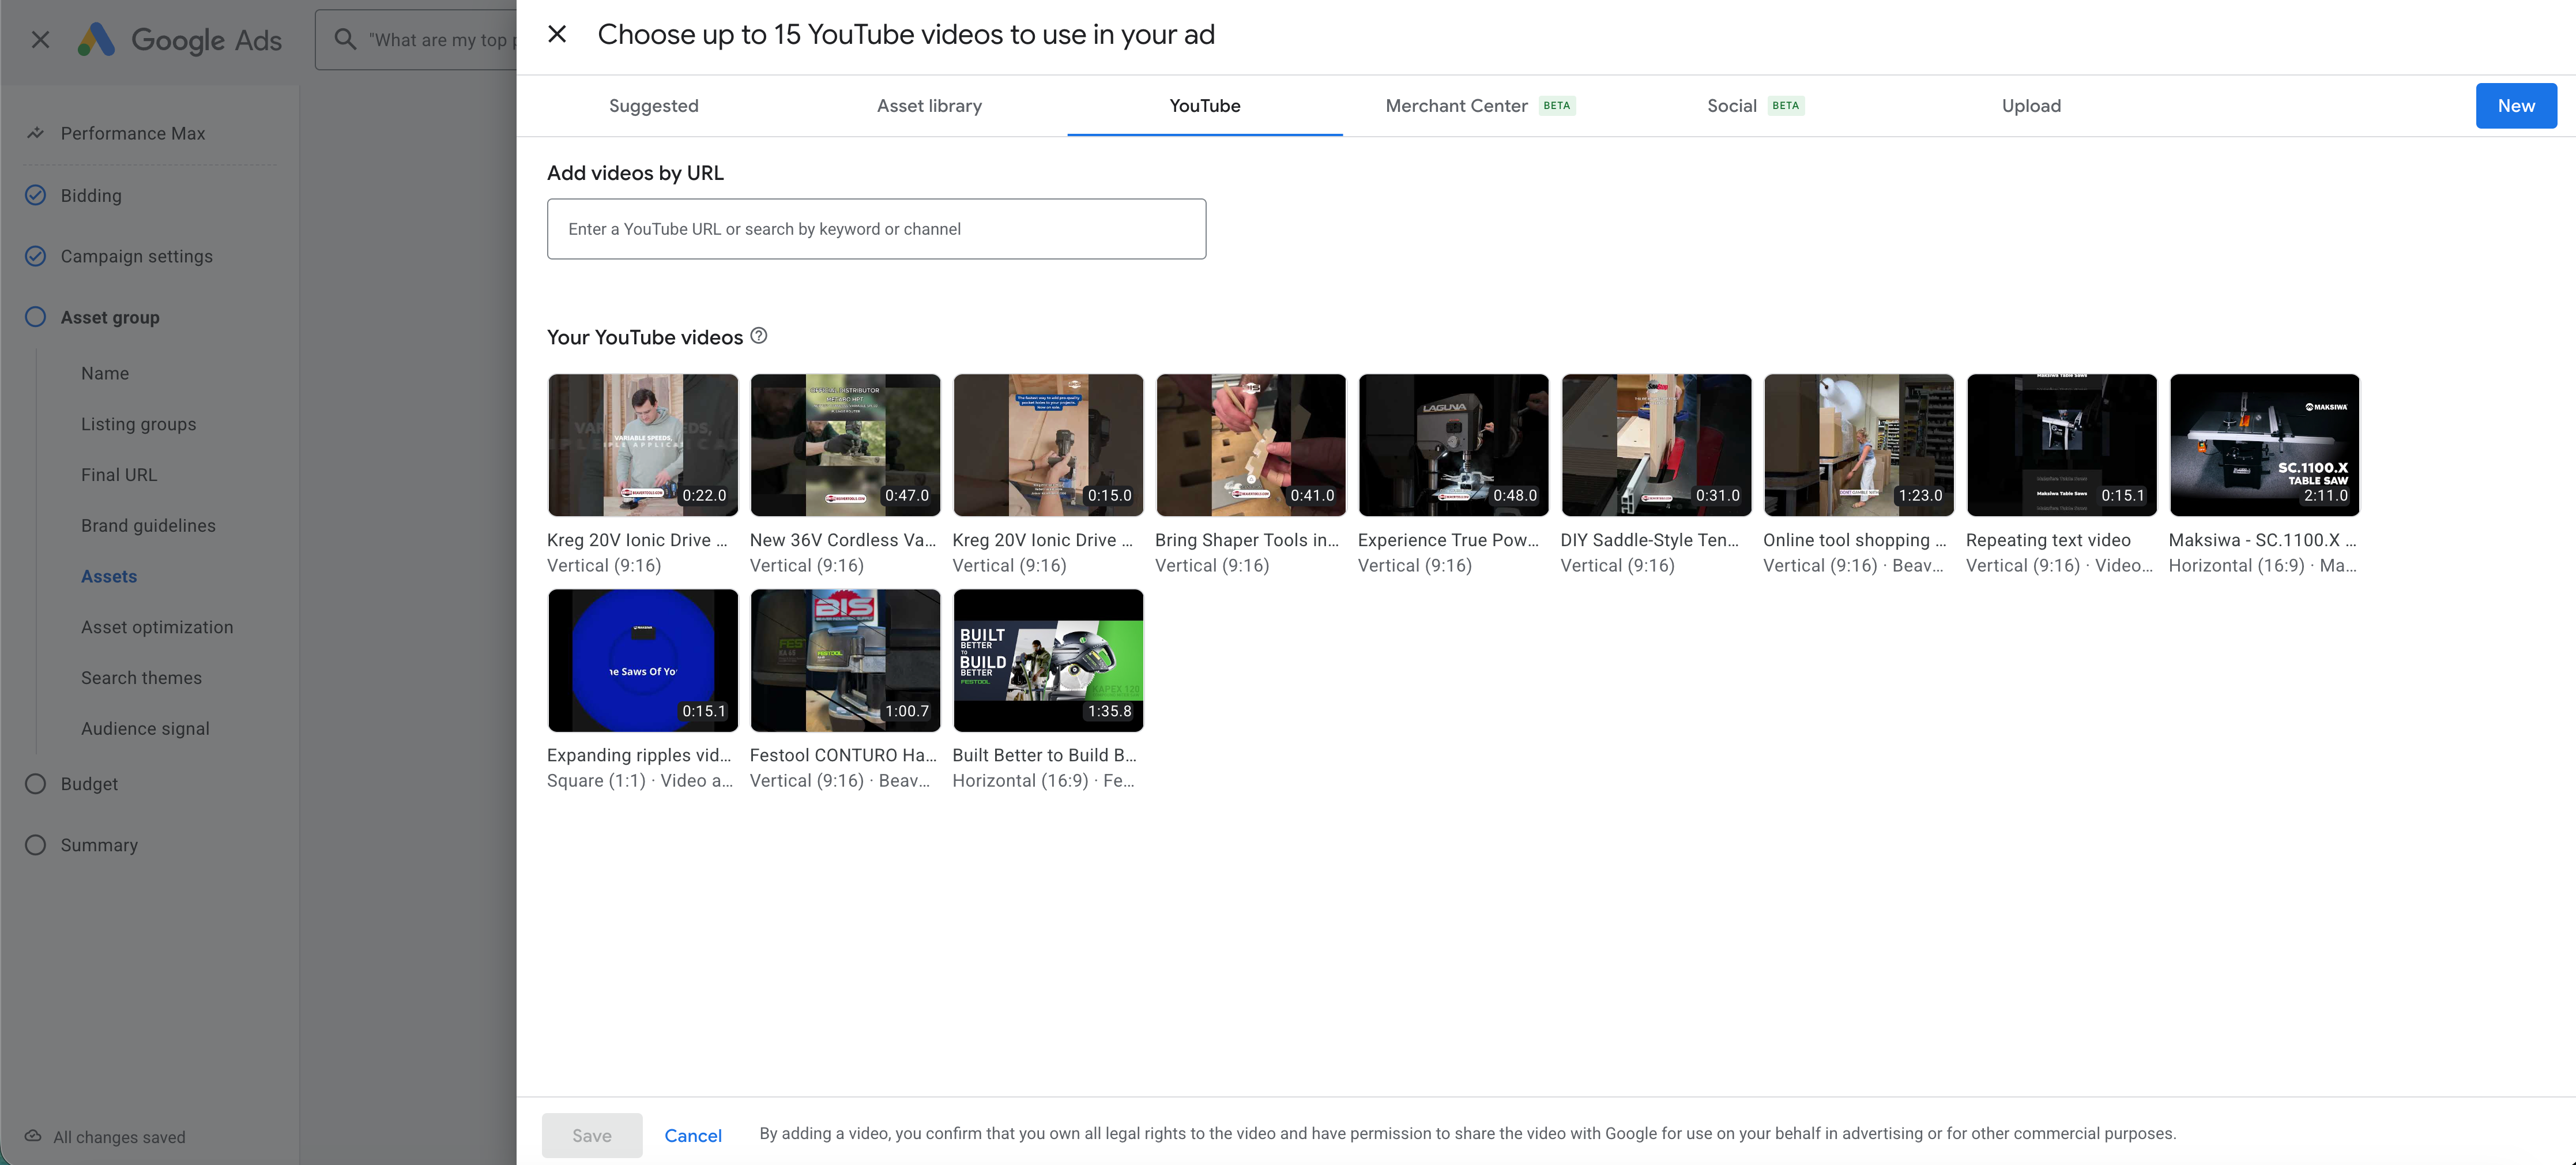Click the Google Ads logo
Image resolution: width=2576 pixels, height=1165 pixels.
tap(180, 40)
